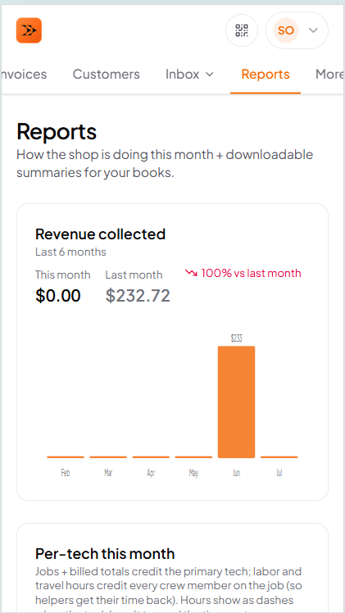Select the $0.00 this month value
The image size is (345, 613).
(58, 296)
